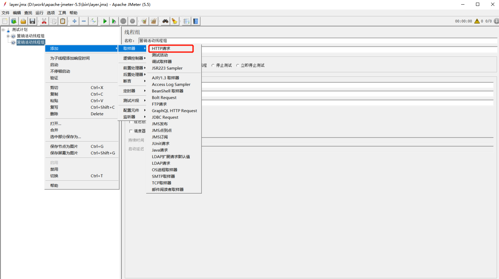
Task: Save the test plan with floppy icon
Action: tap(32, 21)
